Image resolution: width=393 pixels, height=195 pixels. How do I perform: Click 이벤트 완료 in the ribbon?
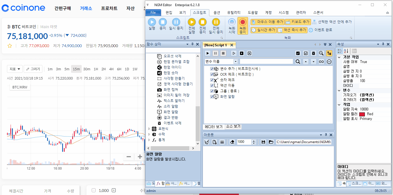(x=320, y=30)
